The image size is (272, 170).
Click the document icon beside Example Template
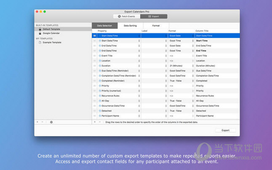tap(40, 42)
